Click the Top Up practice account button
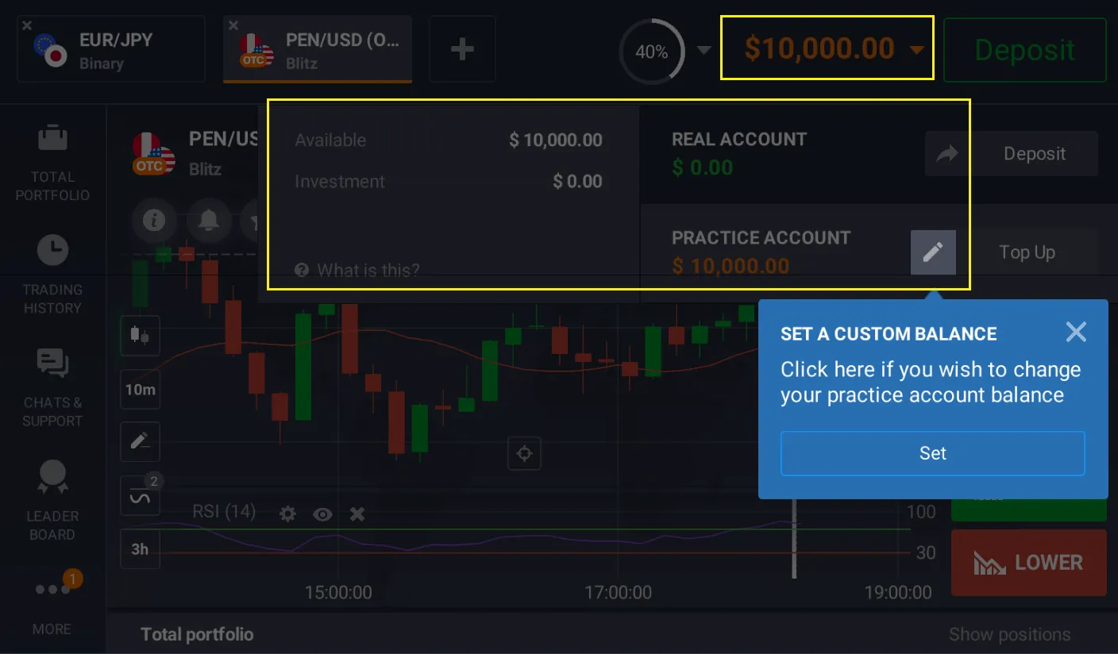This screenshot has width=1118, height=654. [1027, 252]
